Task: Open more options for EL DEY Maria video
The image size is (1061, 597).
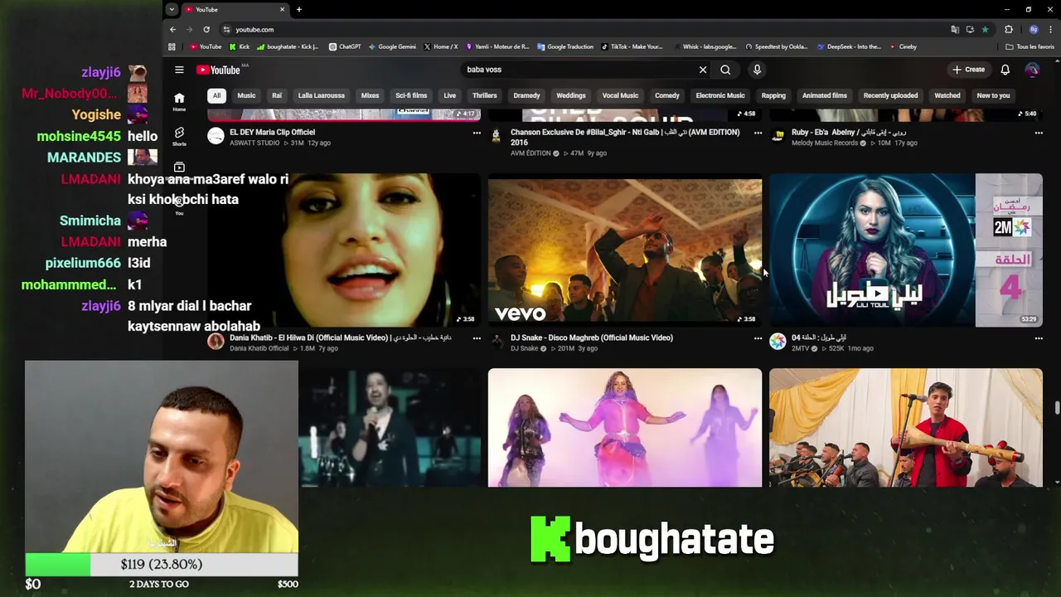Action: coord(477,133)
